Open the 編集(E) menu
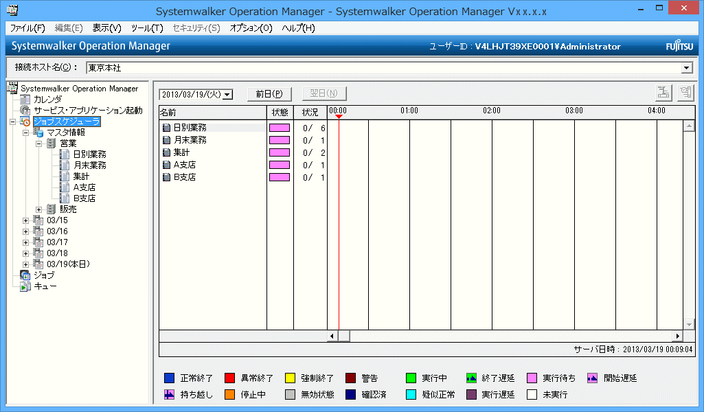The image size is (704, 412). pos(69,28)
